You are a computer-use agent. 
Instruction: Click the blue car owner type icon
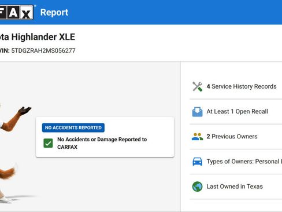pos(197,162)
